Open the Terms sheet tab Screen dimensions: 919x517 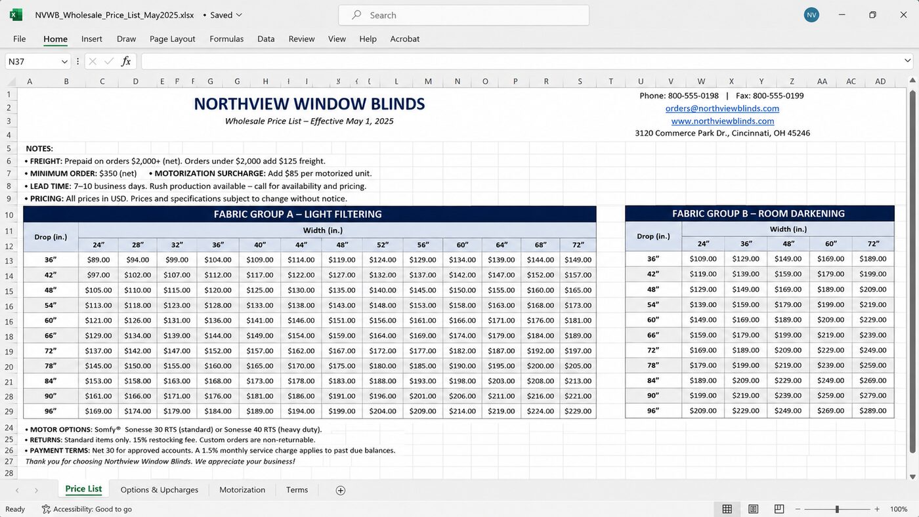pos(297,490)
